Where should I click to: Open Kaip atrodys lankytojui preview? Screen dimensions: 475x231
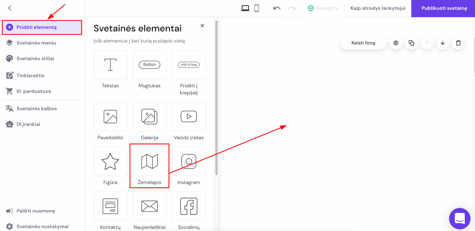click(378, 8)
